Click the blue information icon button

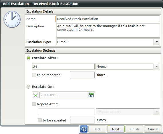pos(84,129)
